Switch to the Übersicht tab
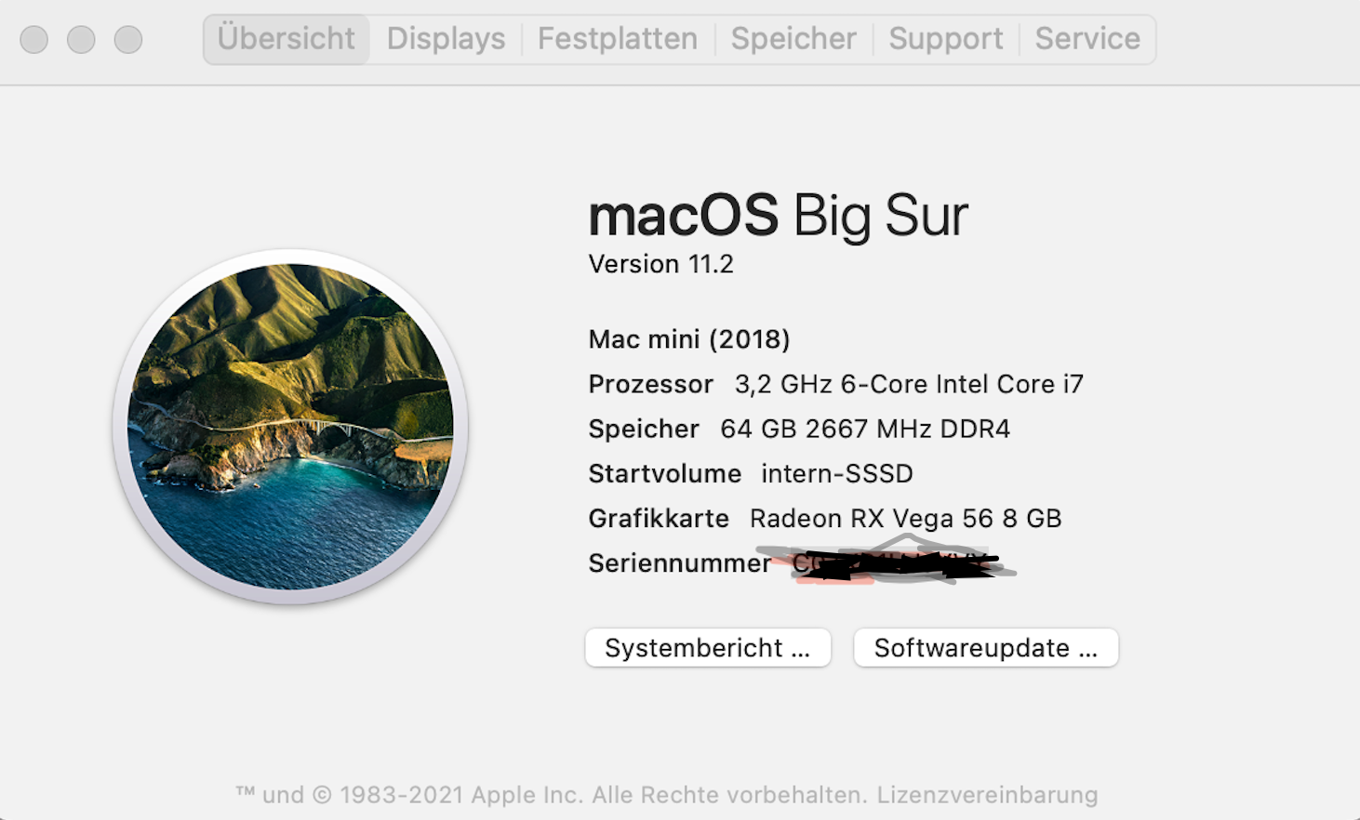1360x820 pixels. click(286, 39)
